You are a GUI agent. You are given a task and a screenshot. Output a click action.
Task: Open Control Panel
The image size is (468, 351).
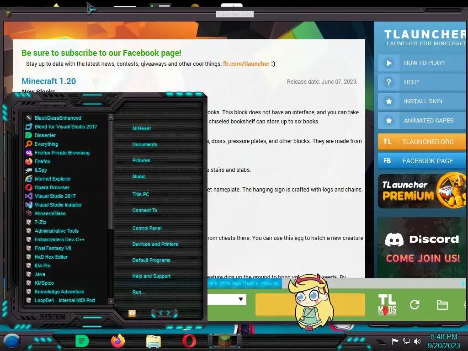[x=147, y=228]
